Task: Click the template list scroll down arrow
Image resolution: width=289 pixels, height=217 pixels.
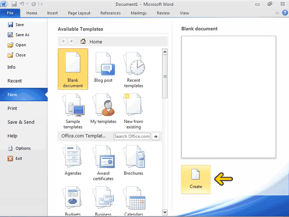Action: coord(165,212)
